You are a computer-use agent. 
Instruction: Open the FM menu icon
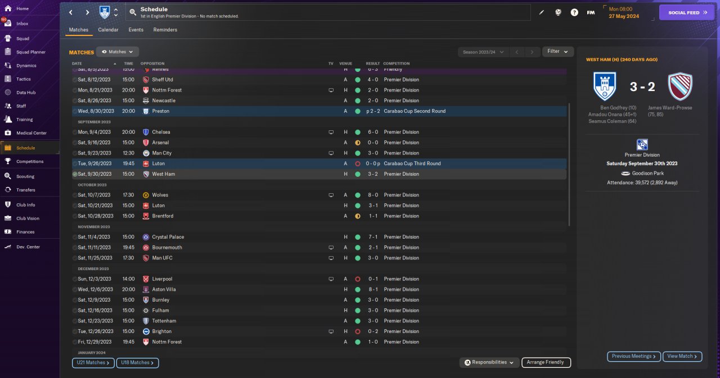click(591, 12)
